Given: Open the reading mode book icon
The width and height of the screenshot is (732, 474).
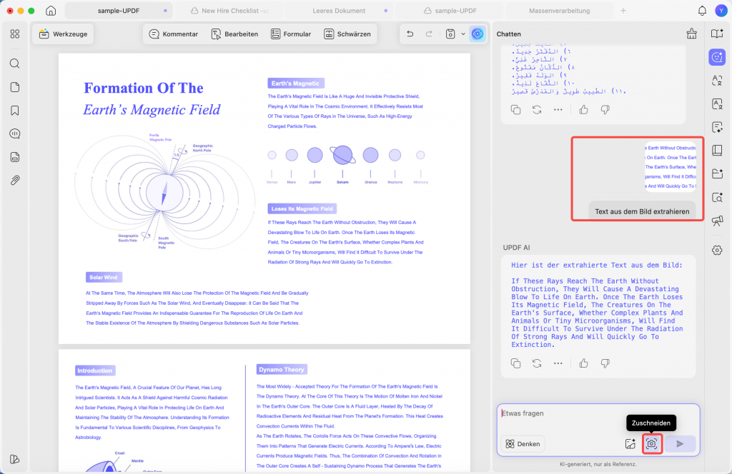Looking at the screenshot, I should pyautogui.click(x=717, y=150).
